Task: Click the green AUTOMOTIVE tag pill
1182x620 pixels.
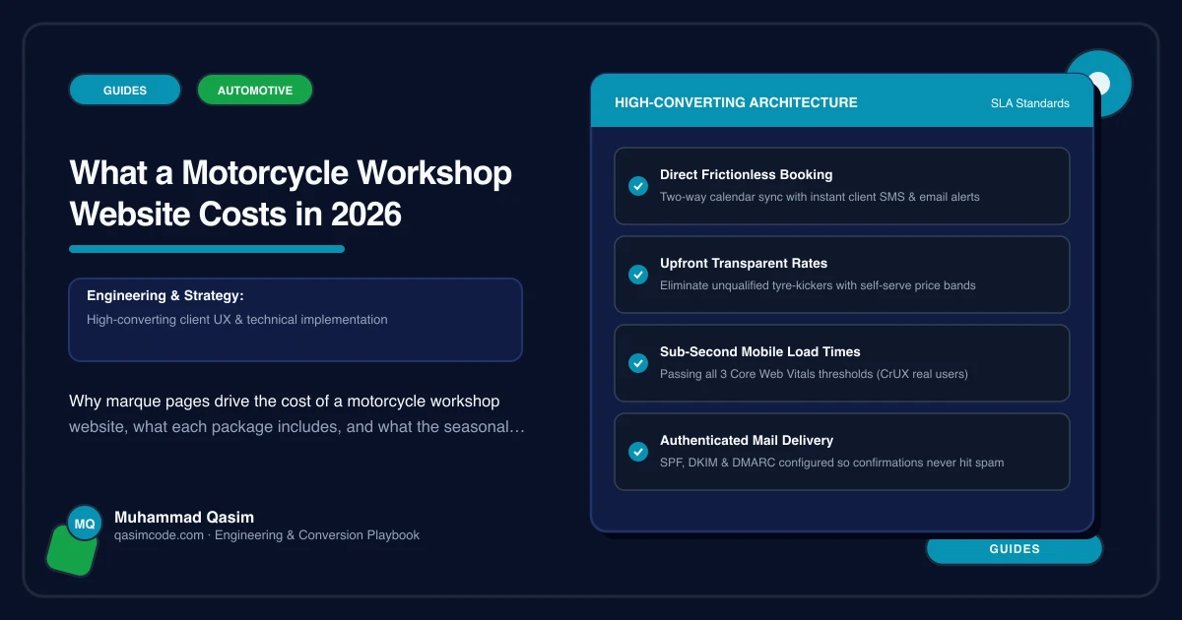Action: [255, 91]
